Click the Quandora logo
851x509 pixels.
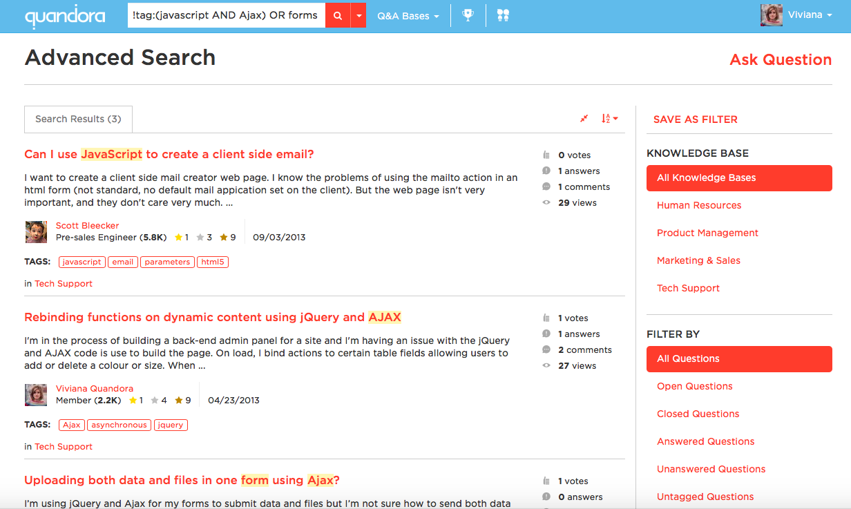click(x=65, y=16)
